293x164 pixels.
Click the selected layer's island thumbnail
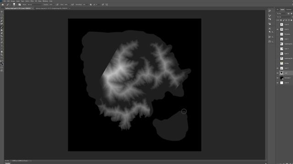(282, 73)
